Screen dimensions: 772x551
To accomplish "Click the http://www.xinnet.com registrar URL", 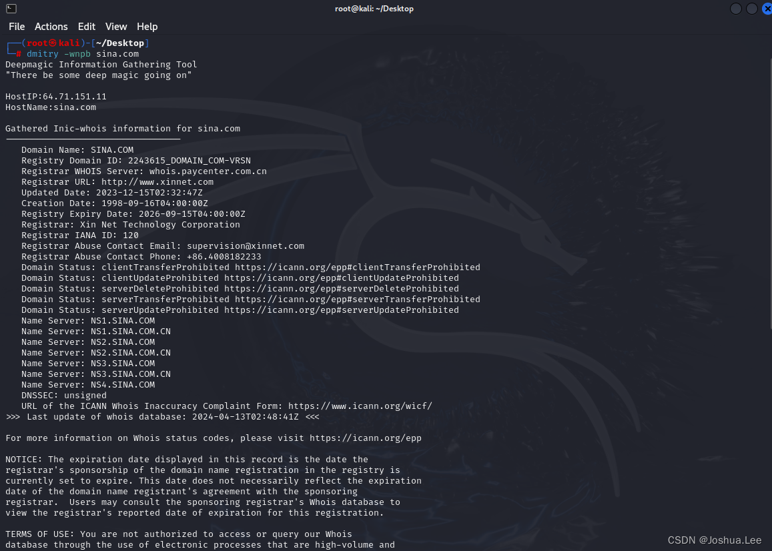I will click(x=157, y=181).
